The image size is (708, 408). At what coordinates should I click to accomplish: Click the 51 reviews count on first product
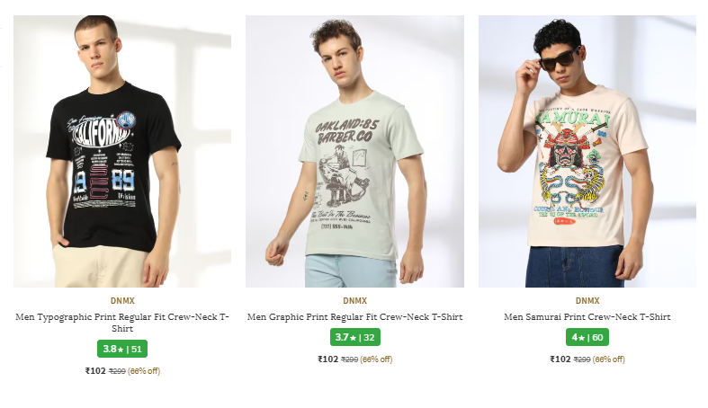click(x=137, y=349)
